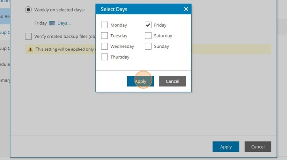This screenshot has width=287, height=160.
Task: Click the warning icon in the yellow banner
Action: 30,49
